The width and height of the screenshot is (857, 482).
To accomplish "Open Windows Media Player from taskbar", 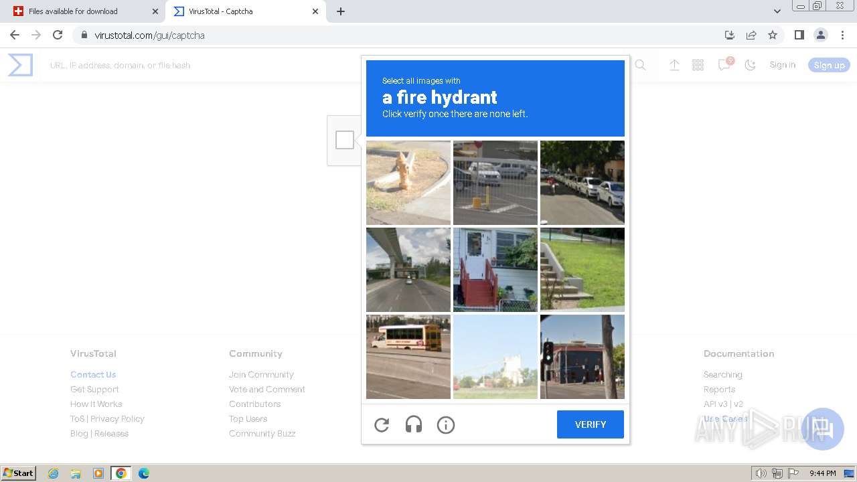I will 98,473.
